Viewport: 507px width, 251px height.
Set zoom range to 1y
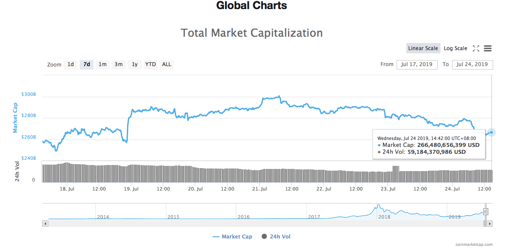(x=135, y=65)
